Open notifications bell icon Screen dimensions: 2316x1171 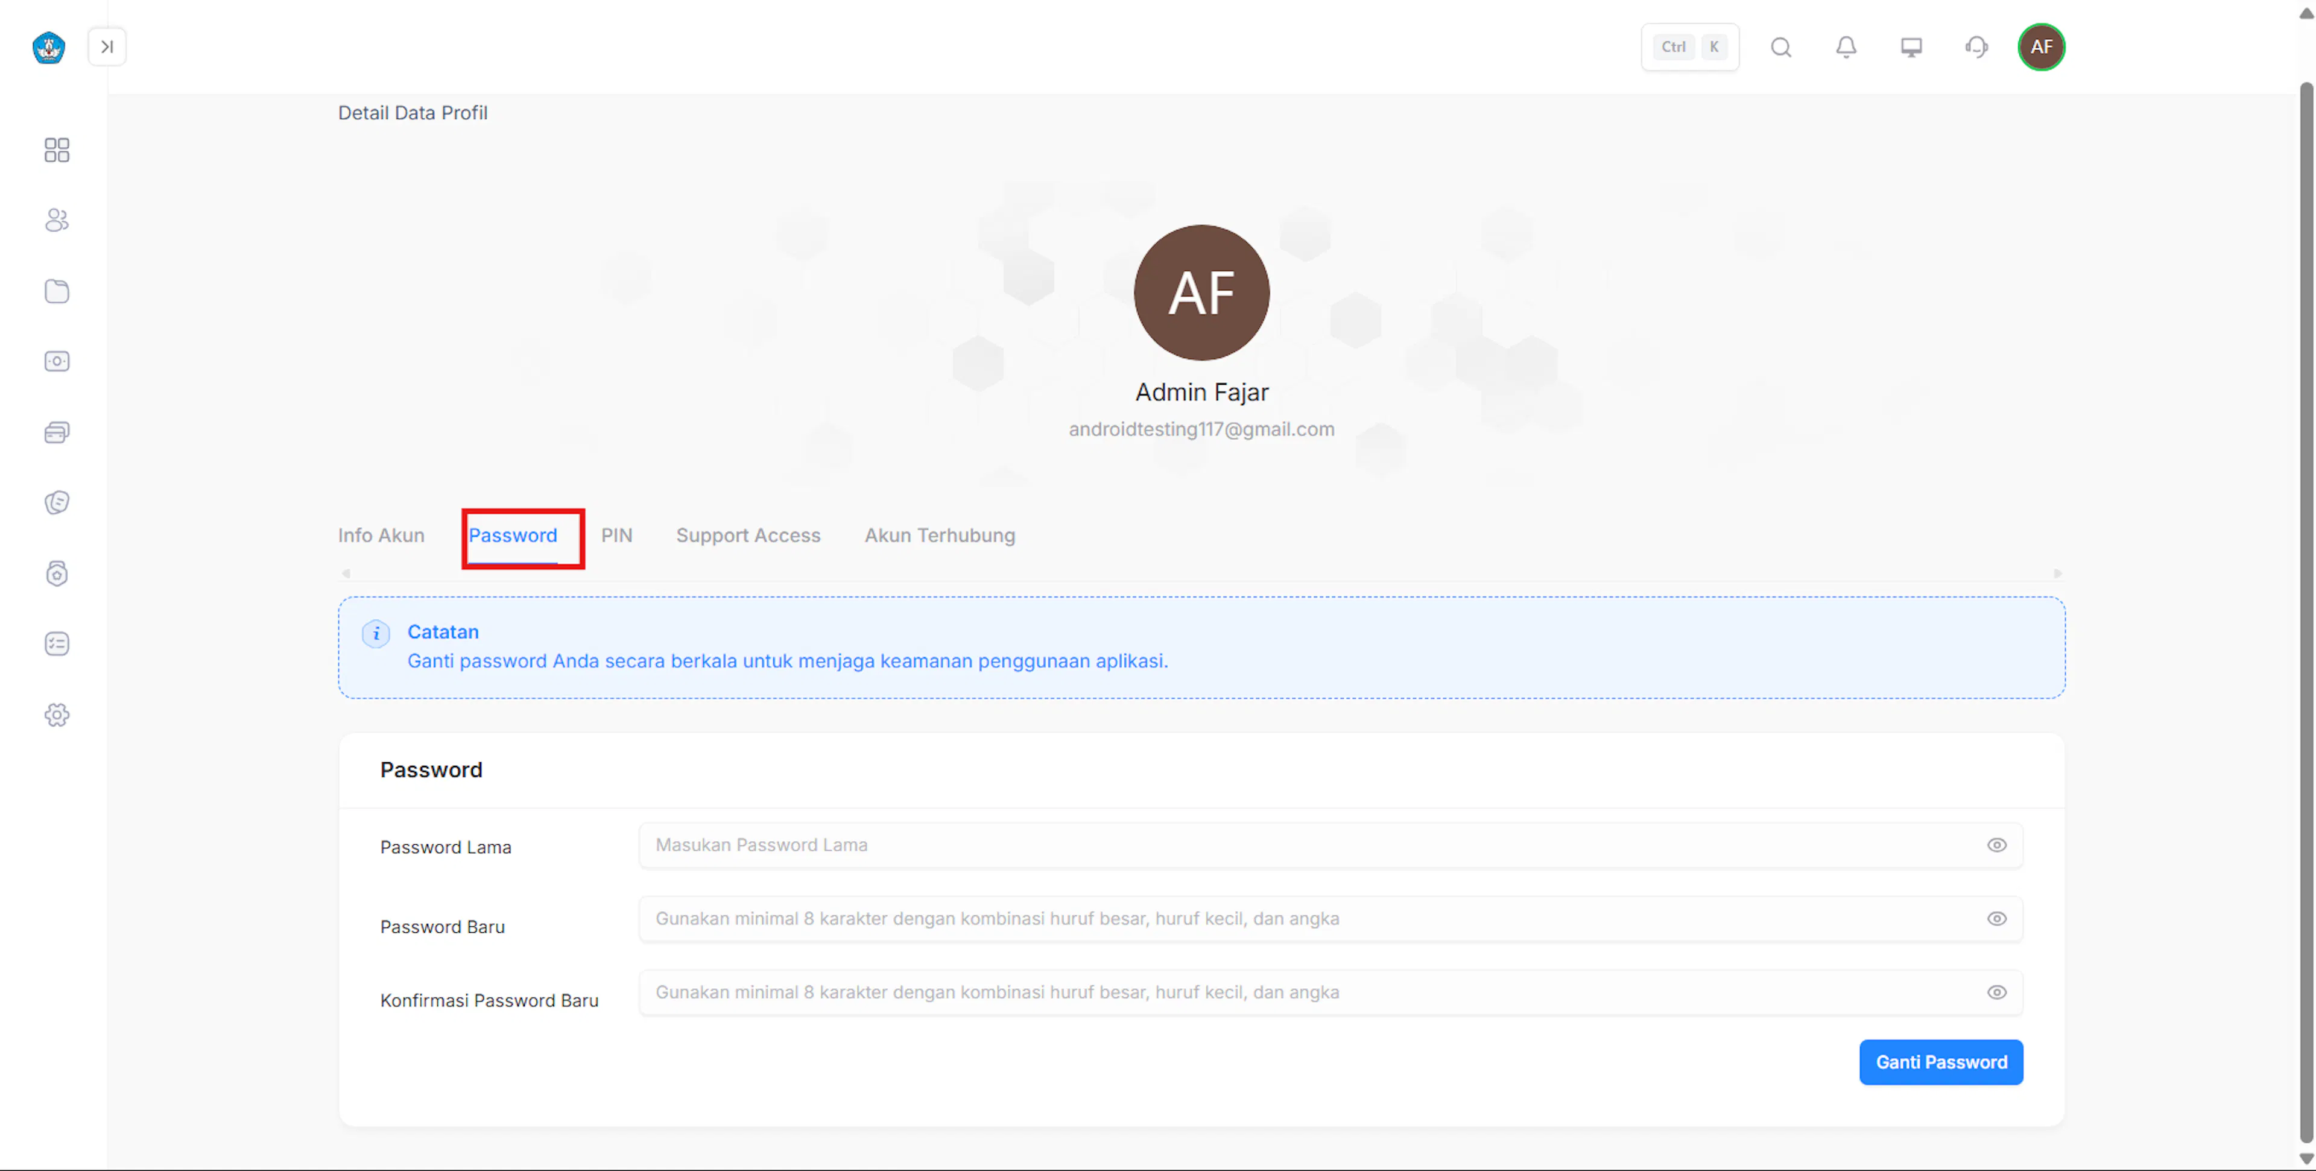click(1846, 47)
